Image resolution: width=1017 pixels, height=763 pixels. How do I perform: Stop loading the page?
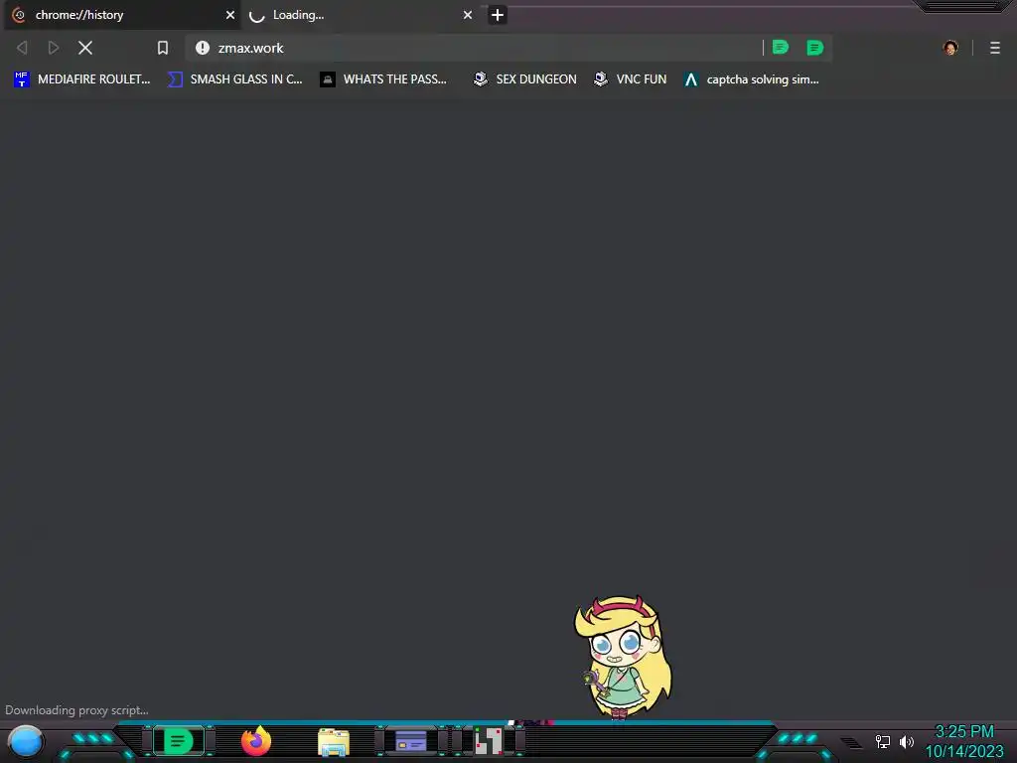pyautogui.click(x=85, y=48)
